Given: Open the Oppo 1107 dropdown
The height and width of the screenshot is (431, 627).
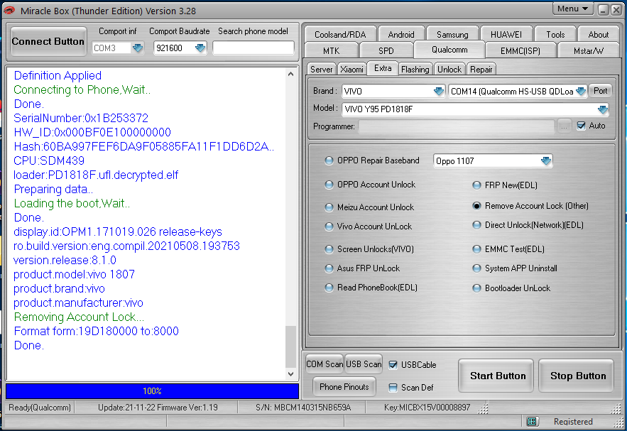Looking at the screenshot, I should [x=546, y=160].
